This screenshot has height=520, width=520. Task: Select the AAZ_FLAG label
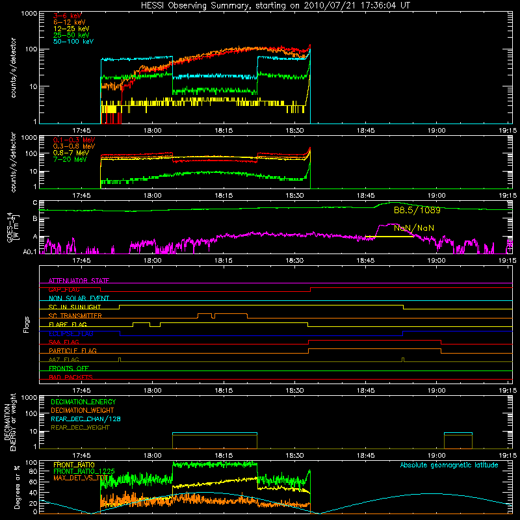[64, 359]
